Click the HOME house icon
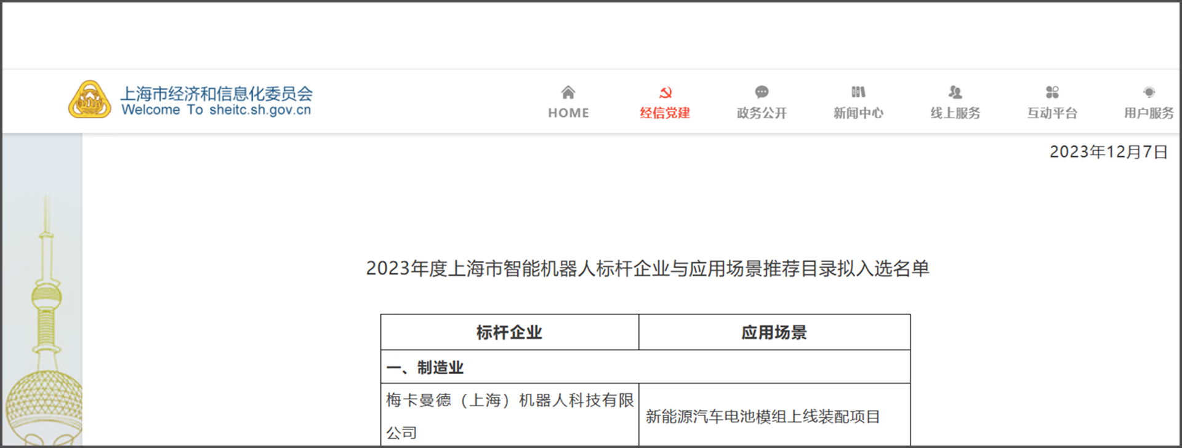Image resolution: width=1182 pixels, height=448 pixels. coord(568,92)
